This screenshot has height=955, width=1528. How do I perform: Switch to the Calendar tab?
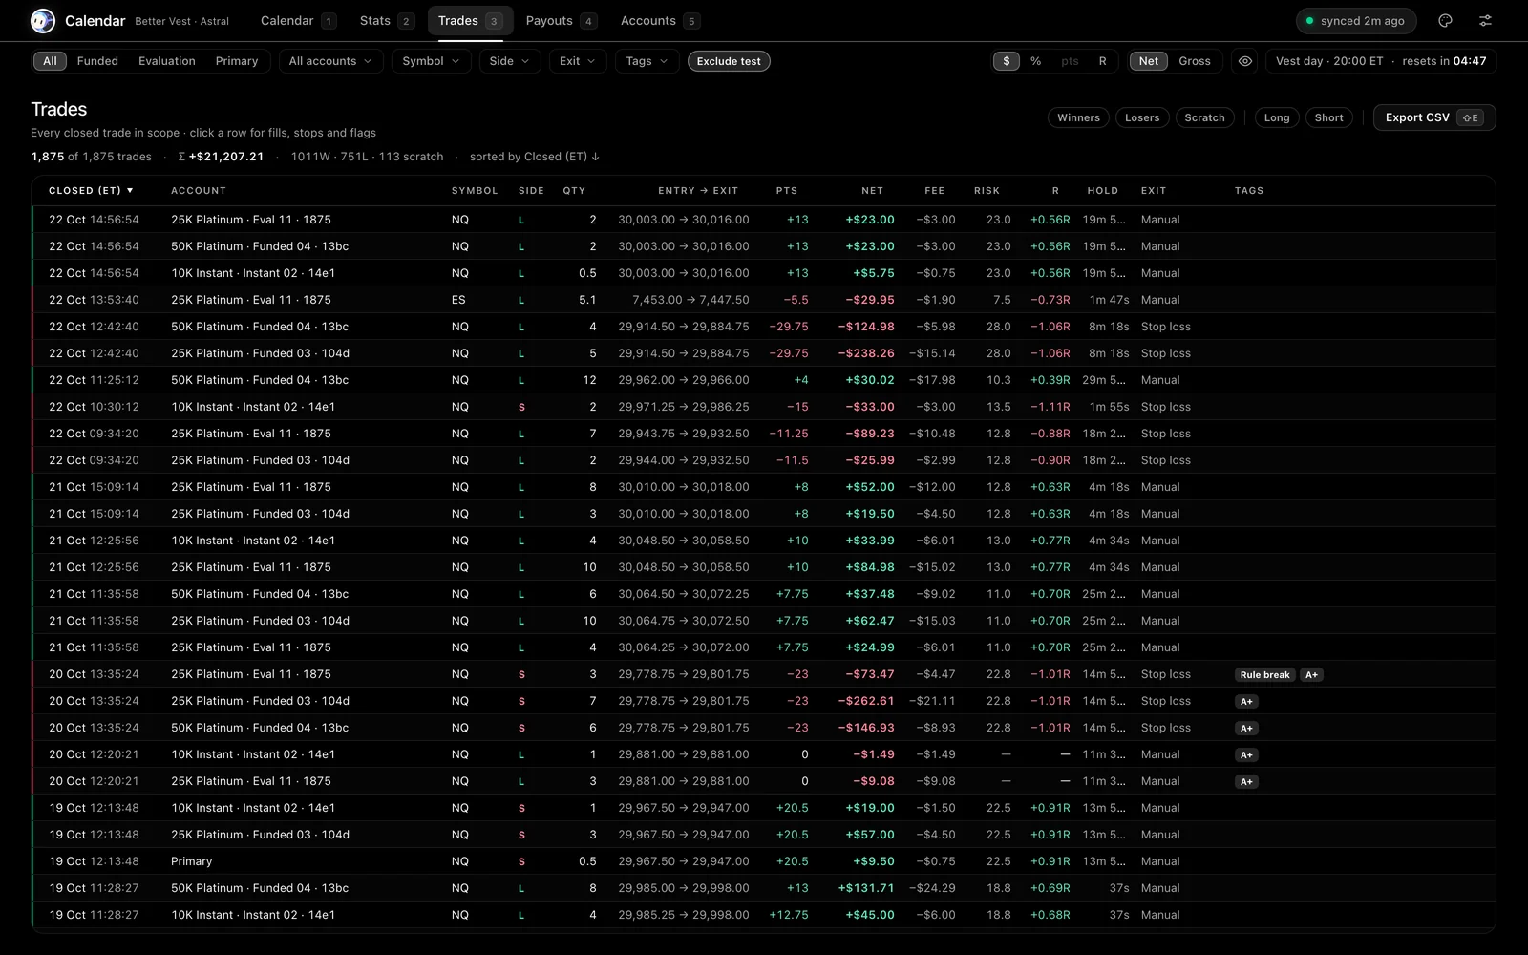tap(298, 21)
